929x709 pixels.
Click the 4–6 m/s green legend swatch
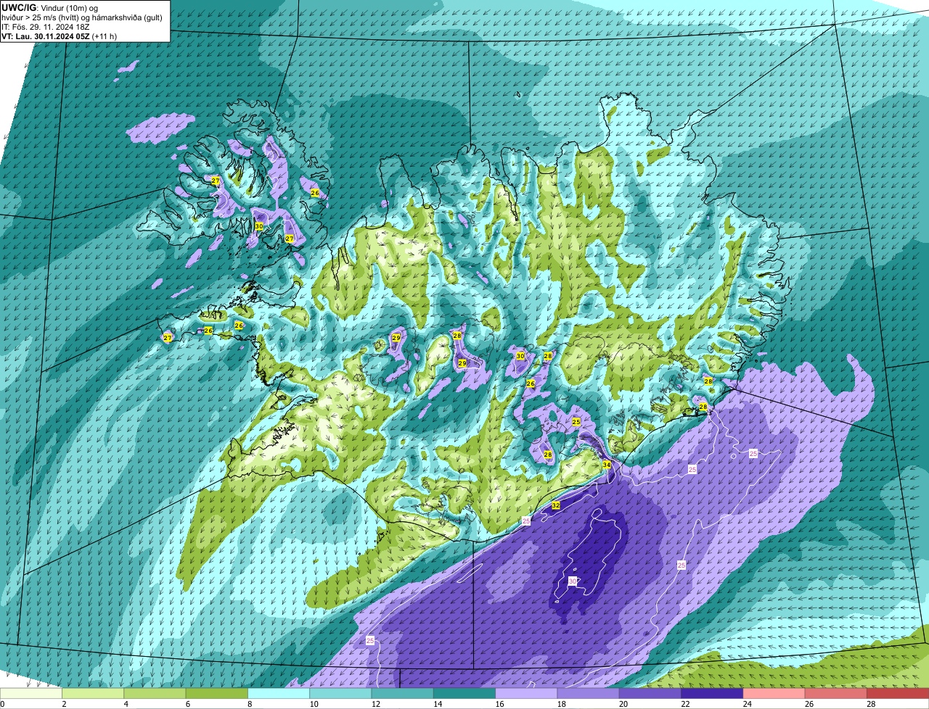155,694
